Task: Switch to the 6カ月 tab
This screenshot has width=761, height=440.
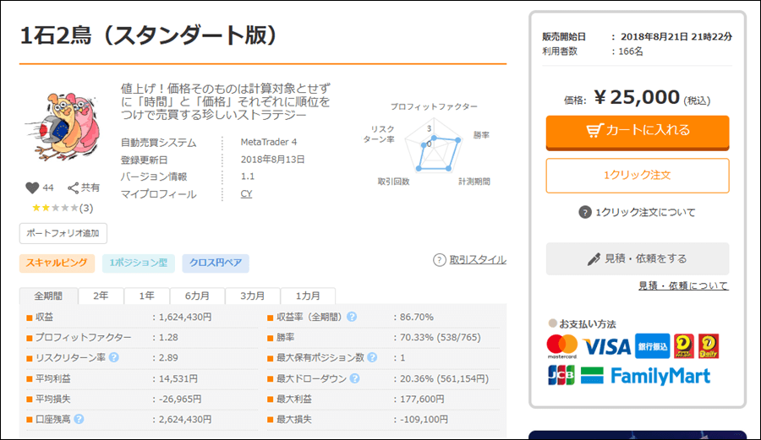Action: coord(197,296)
